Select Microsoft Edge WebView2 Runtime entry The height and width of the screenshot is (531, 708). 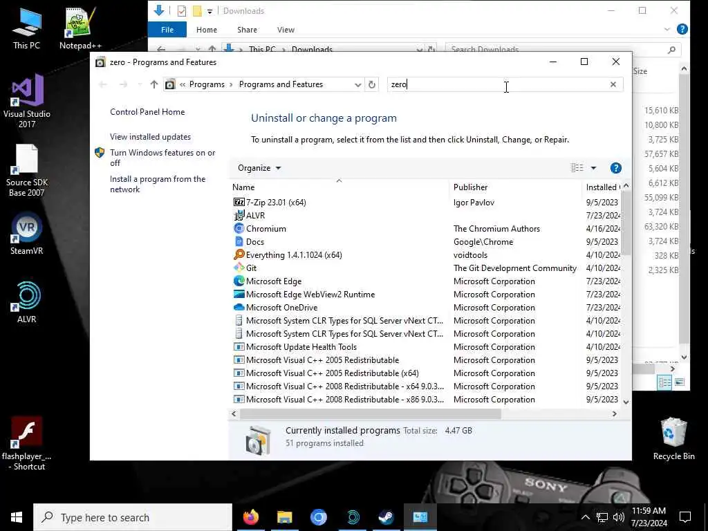[304, 295]
